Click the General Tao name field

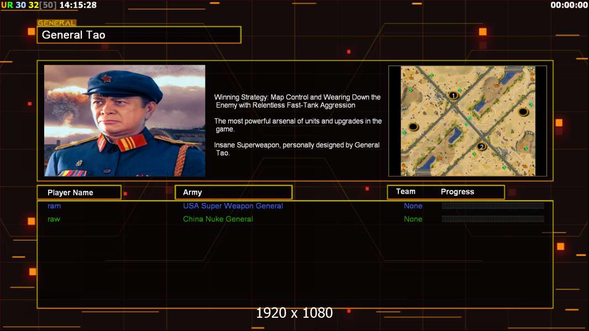click(x=139, y=35)
